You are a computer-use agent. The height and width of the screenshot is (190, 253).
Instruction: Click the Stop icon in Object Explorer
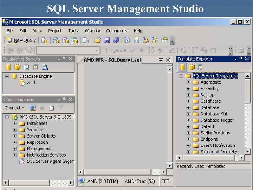pyautogui.click(x=42, y=108)
